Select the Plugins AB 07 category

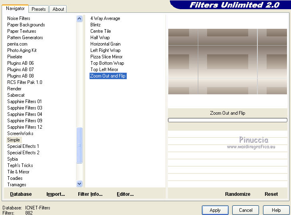point(20,70)
